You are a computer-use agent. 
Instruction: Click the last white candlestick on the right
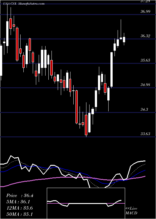point(124,39)
